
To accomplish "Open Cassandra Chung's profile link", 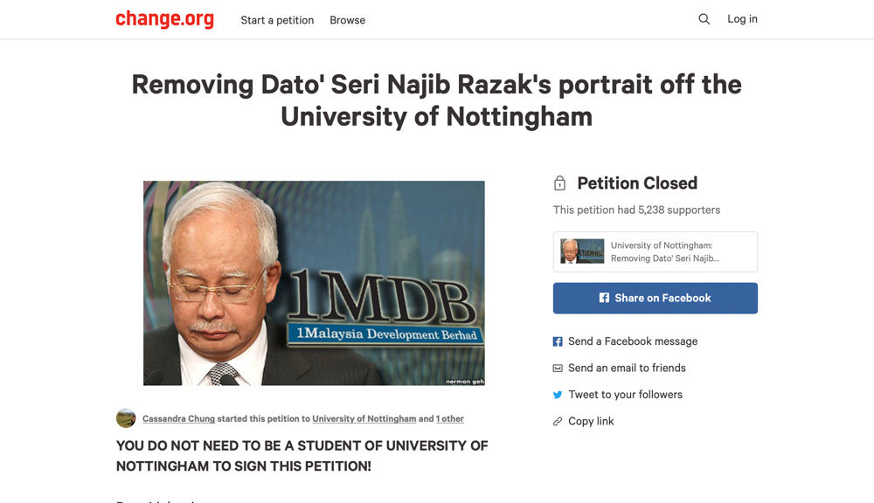I will click(x=178, y=419).
